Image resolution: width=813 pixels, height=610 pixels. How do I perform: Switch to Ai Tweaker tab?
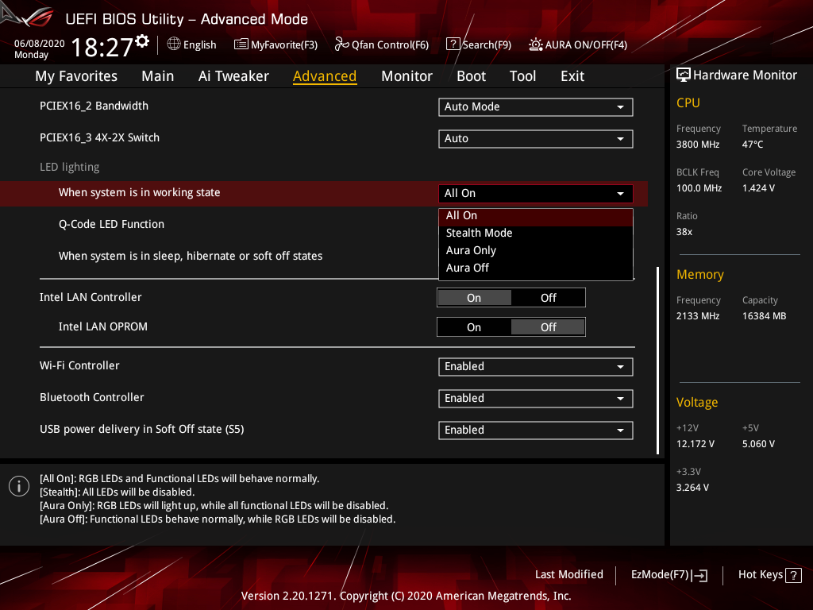click(x=233, y=76)
